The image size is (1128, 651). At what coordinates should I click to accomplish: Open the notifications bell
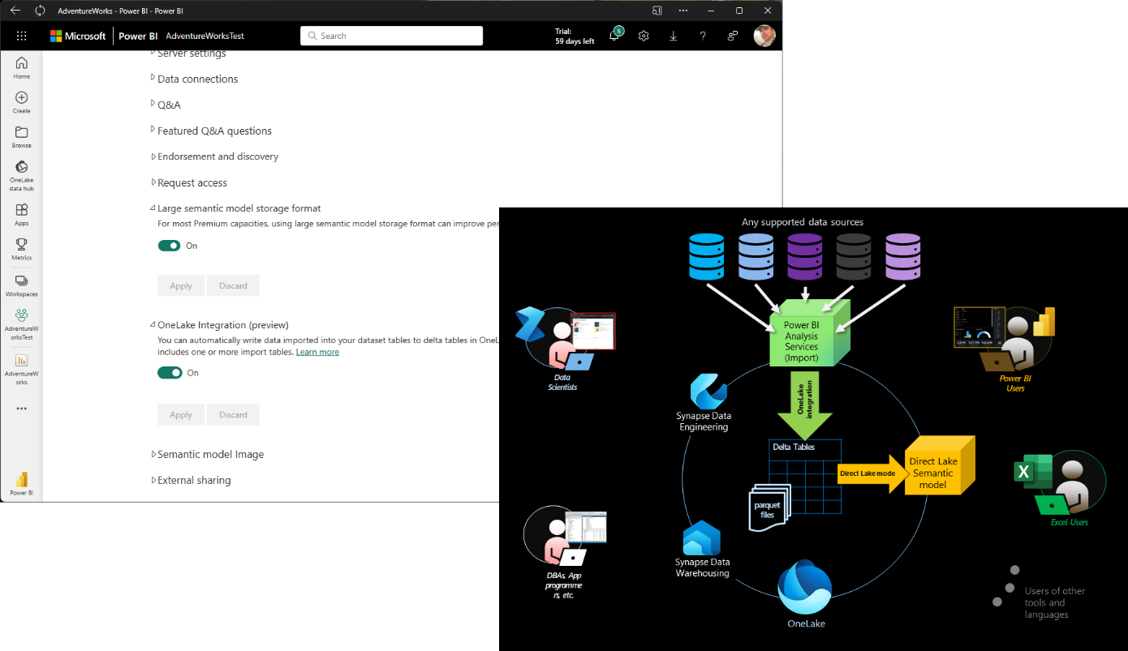click(614, 36)
